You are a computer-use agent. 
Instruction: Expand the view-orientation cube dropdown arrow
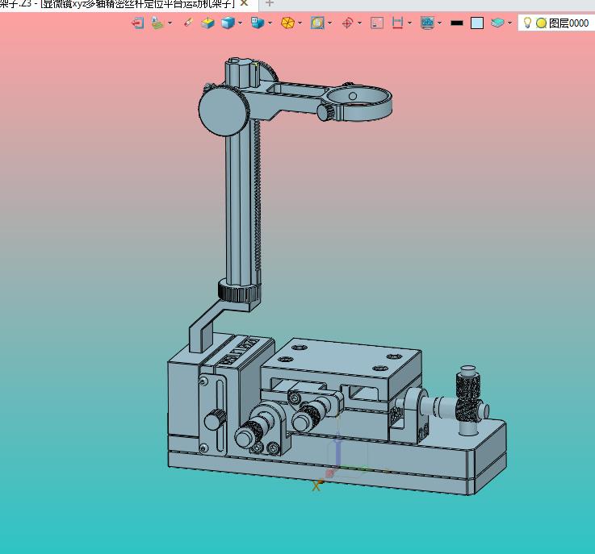click(x=270, y=23)
